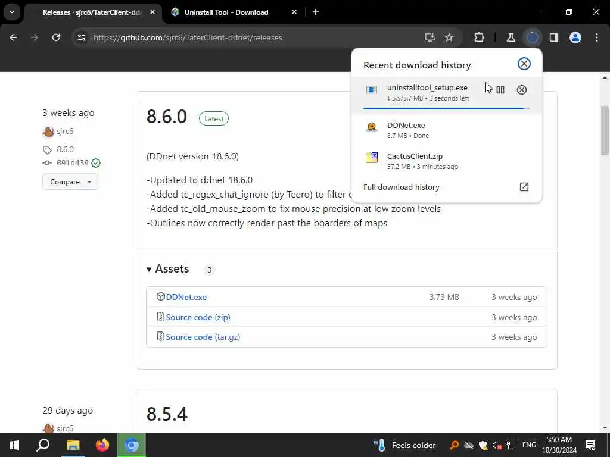Click the install app icon in address bar
Screen dimensions: 610x457
[430, 37]
